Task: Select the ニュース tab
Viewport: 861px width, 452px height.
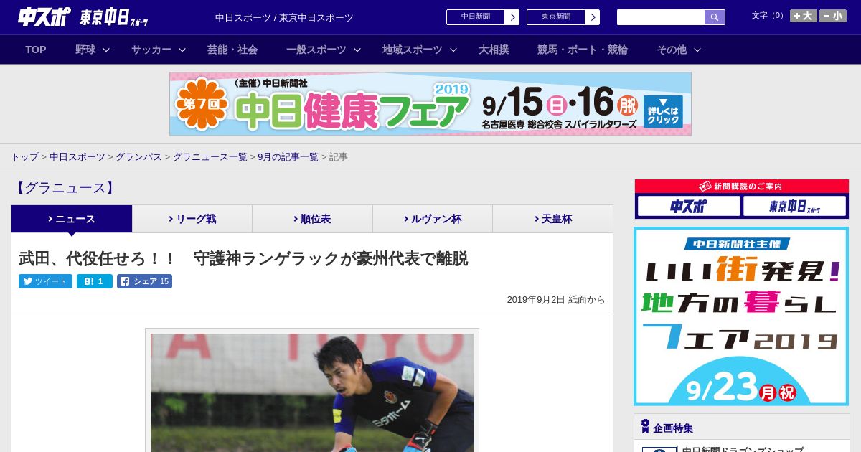Action: [x=72, y=219]
